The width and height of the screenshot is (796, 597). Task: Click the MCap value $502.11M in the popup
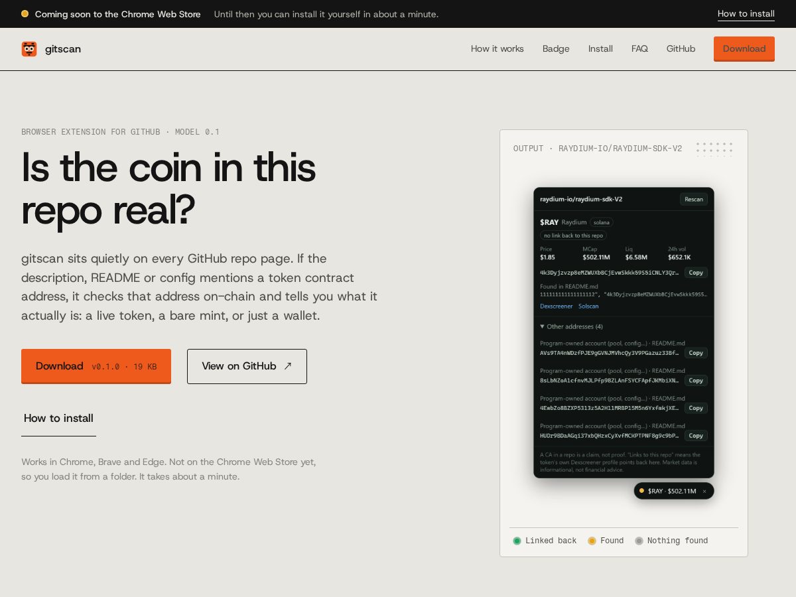pos(596,257)
